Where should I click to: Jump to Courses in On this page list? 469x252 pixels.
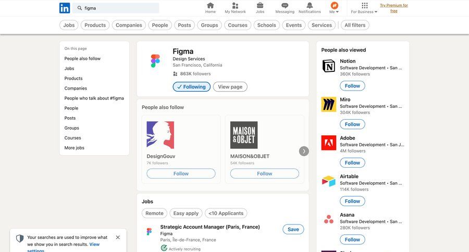[x=72, y=138]
